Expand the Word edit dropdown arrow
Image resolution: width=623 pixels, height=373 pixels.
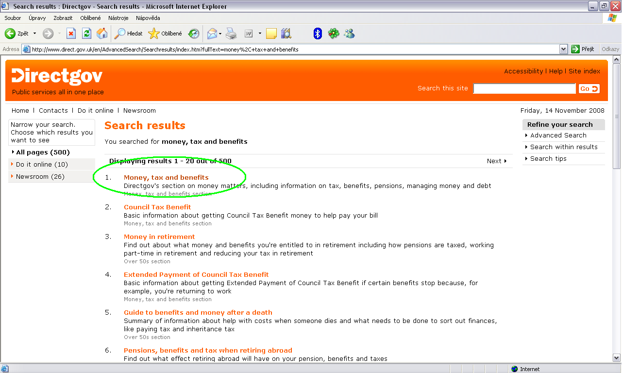(x=260, y=34)
